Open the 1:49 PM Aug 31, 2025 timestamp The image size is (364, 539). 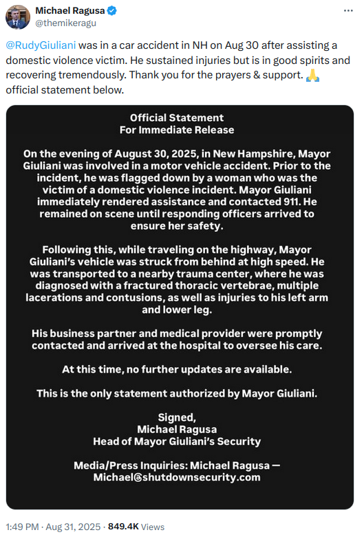(53, 527)
